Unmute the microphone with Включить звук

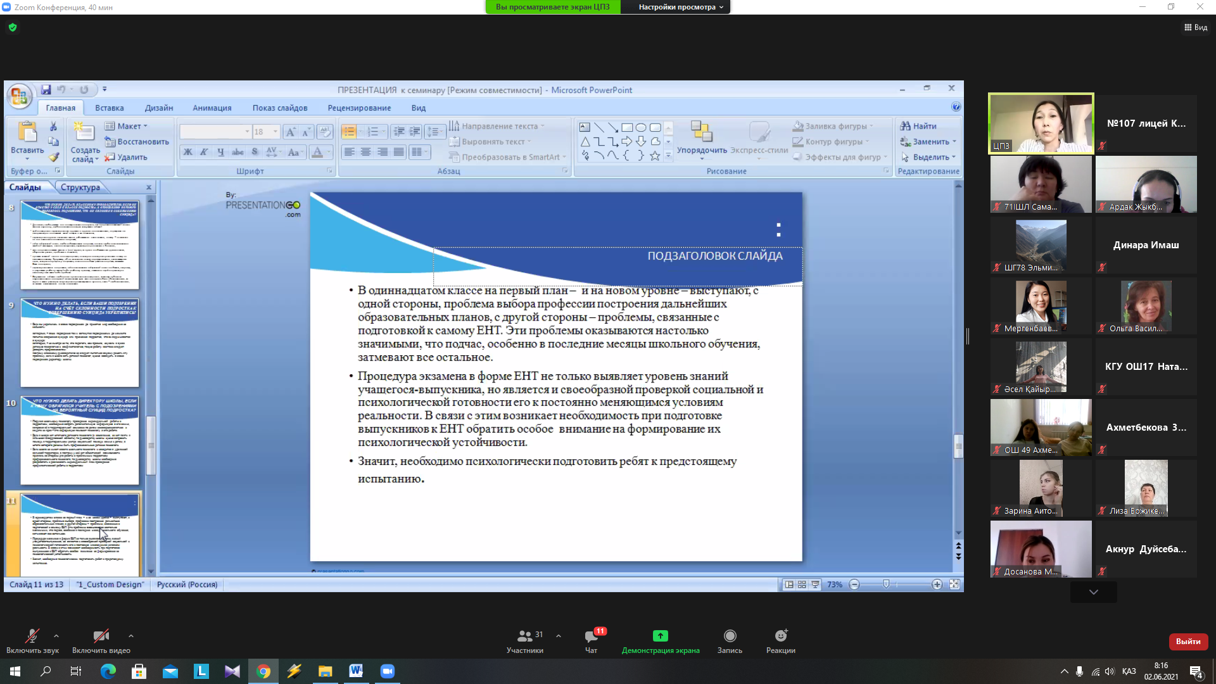tap(32, 636)
